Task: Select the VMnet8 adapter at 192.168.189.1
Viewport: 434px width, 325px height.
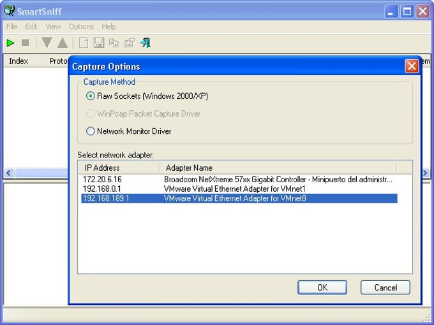Action: (239, 198)
